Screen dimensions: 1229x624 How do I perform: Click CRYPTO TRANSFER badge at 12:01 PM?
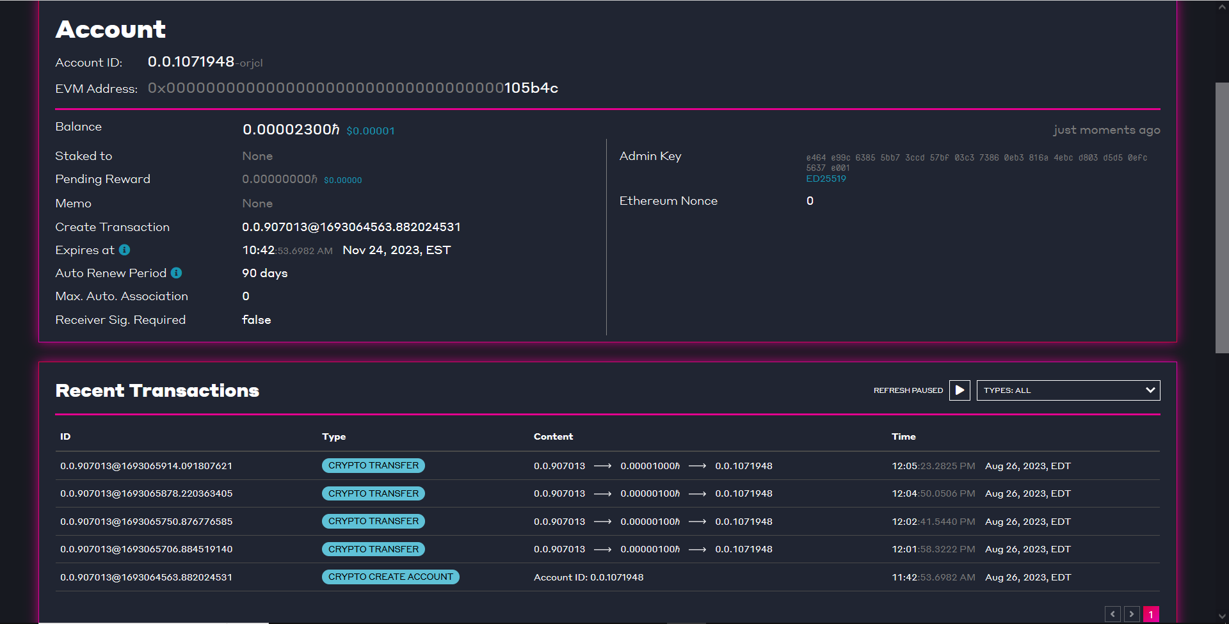(373, 549)
